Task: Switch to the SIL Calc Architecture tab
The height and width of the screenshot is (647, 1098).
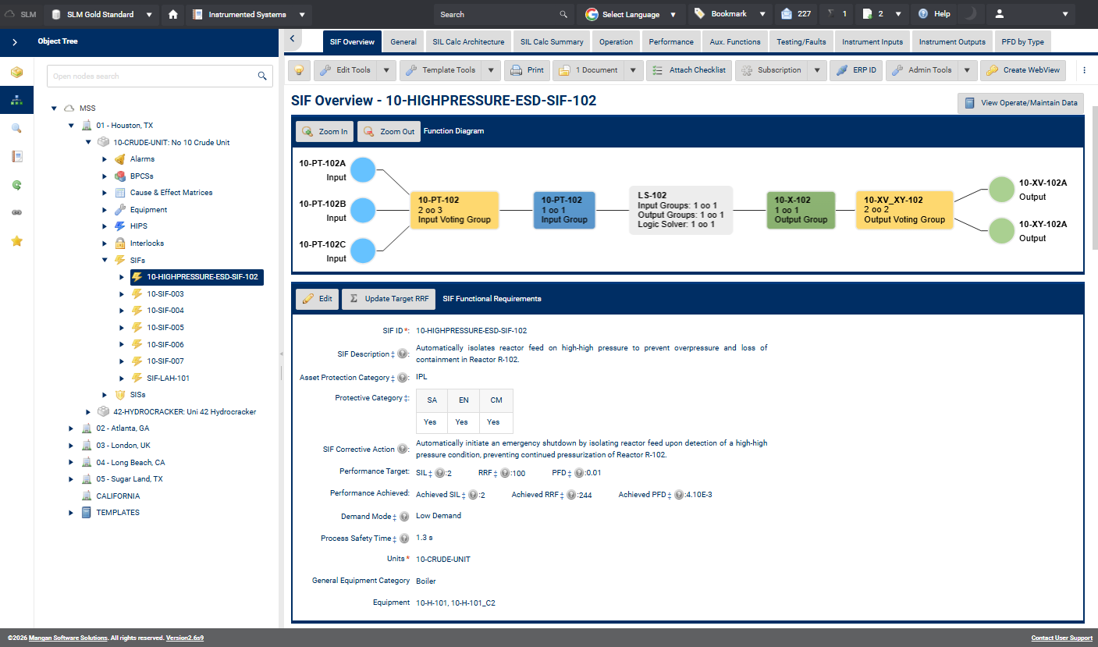Action: tap(468, 42)
